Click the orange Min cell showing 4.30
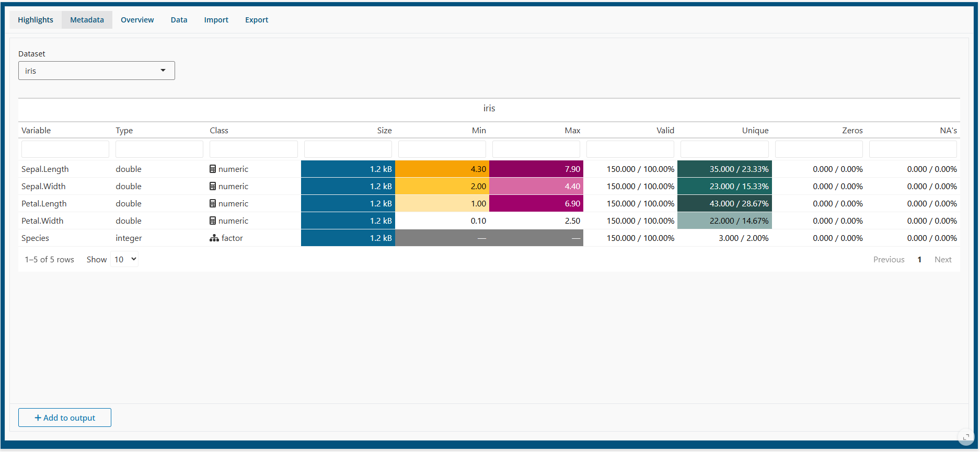The height and width of the screenshot is (452, 980). coord(442,169)
